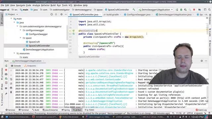Image resolution: width=212 pixels, height=119 pixels.
Task: Rerun app from Run panel sidebar
Action: pyautogui.click(x=6, y=66)
